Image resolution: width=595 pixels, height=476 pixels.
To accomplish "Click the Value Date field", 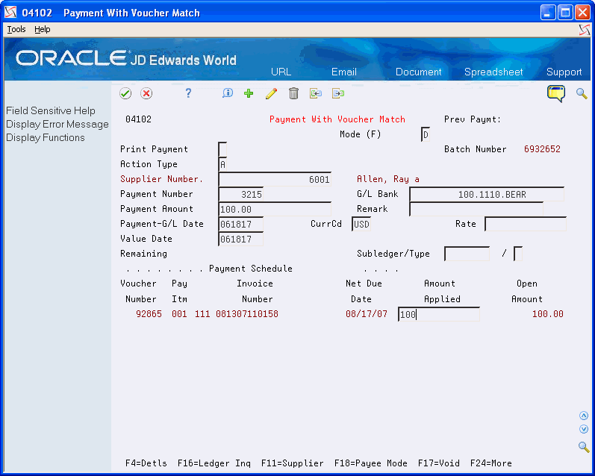I will pos(241,239).
